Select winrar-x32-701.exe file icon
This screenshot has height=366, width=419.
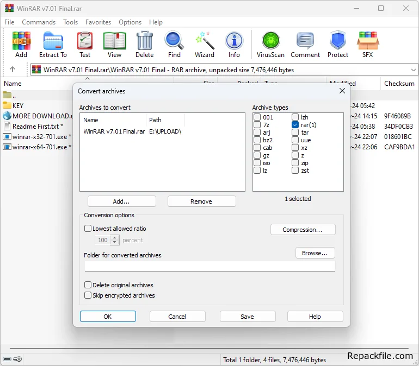coord(7,136)
